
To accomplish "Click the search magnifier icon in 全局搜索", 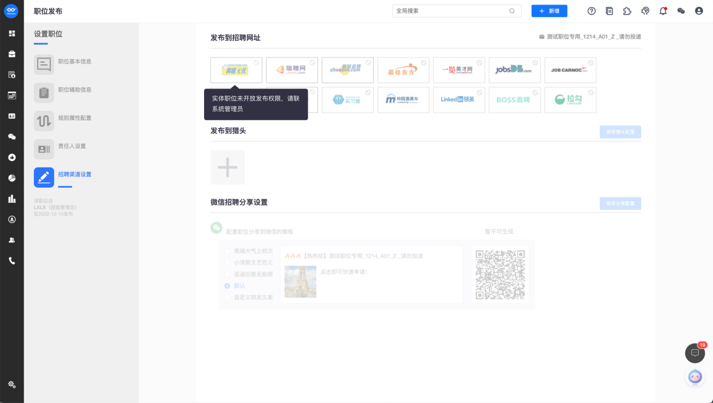I will click(x=512, y=11).
